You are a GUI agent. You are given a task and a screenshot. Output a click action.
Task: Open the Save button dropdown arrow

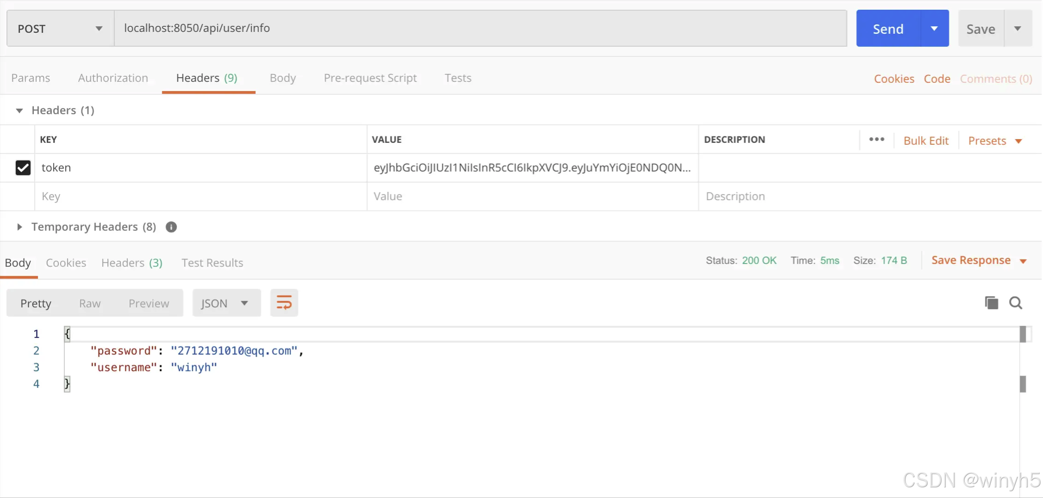click(1018, 29)
